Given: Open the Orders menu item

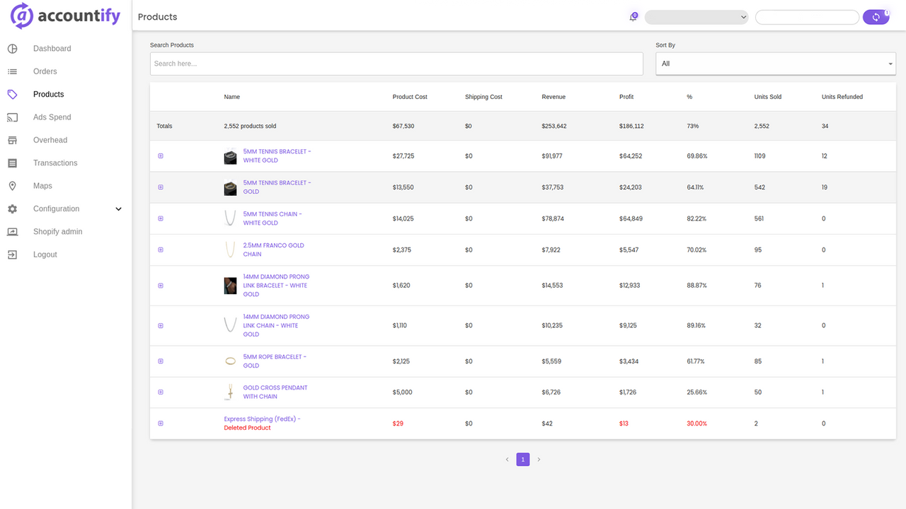Looking at the screenshot, I should [x=45, y=71].
